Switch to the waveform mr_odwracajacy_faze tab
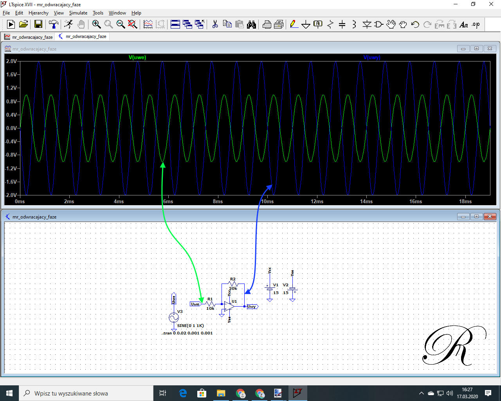This screenshot has width=501, height=401. click(28, 37)
